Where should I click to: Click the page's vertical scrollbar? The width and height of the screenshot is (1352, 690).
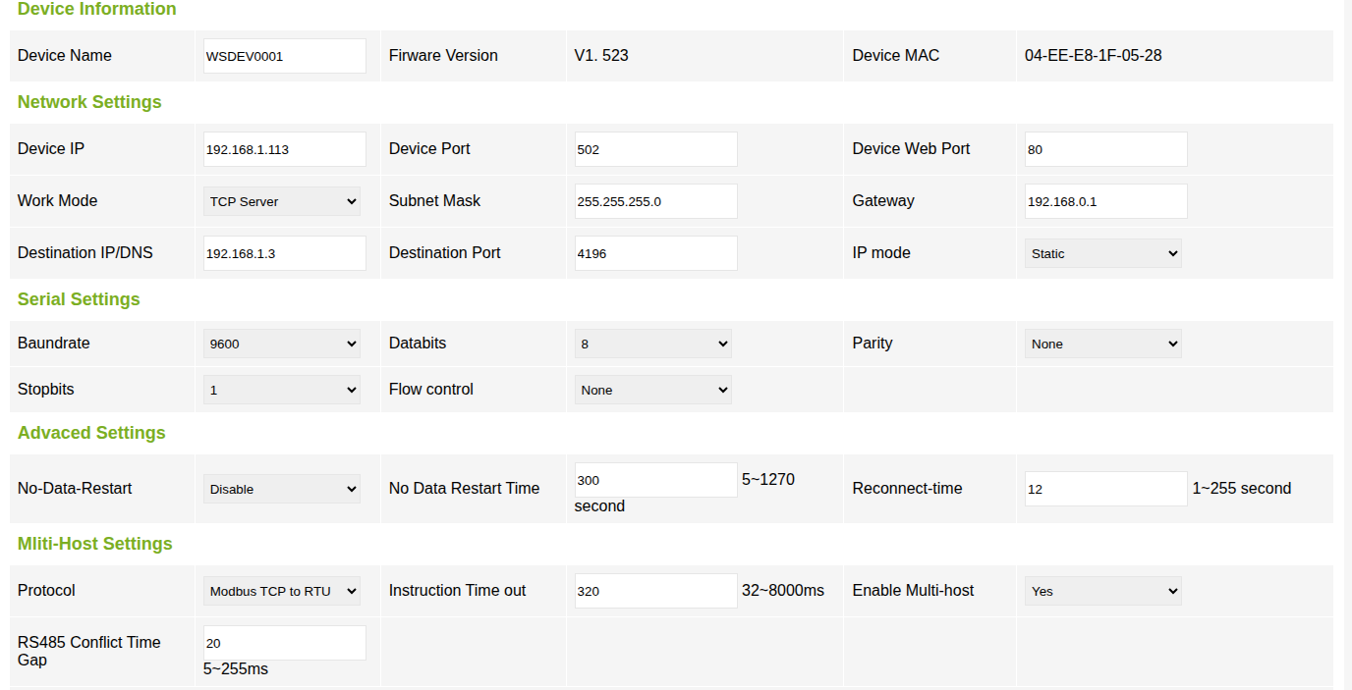(1347, 344)
